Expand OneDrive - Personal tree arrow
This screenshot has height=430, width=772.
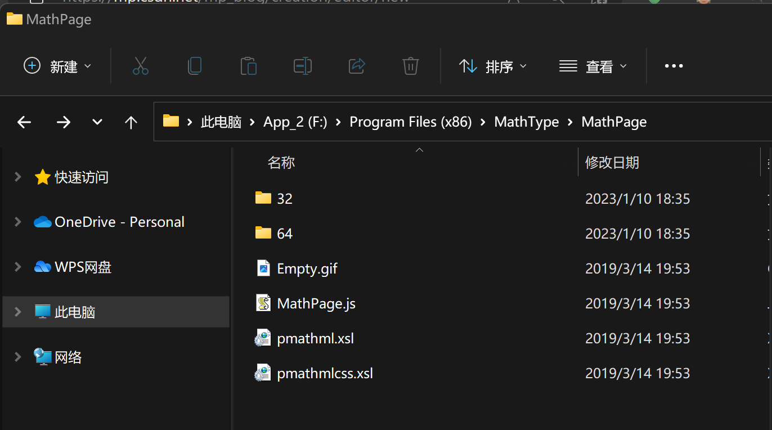tap(18, 222)
